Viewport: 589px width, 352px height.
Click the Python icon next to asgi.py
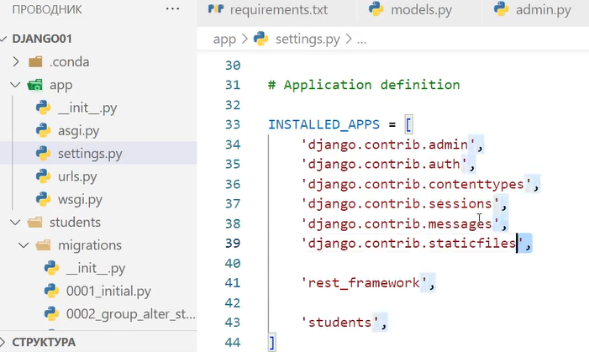coord(43,130)
